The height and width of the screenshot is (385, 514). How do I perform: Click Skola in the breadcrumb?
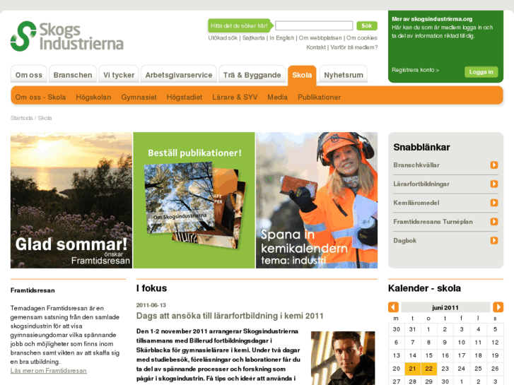(x=45, y=118)
